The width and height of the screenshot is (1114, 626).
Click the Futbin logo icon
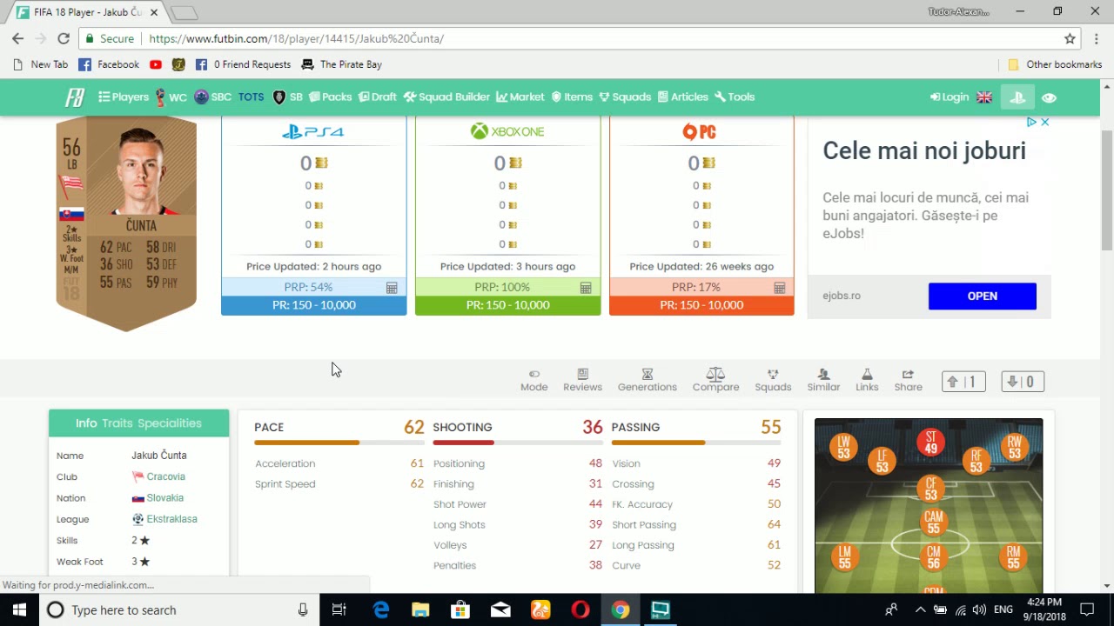point(75,97)
